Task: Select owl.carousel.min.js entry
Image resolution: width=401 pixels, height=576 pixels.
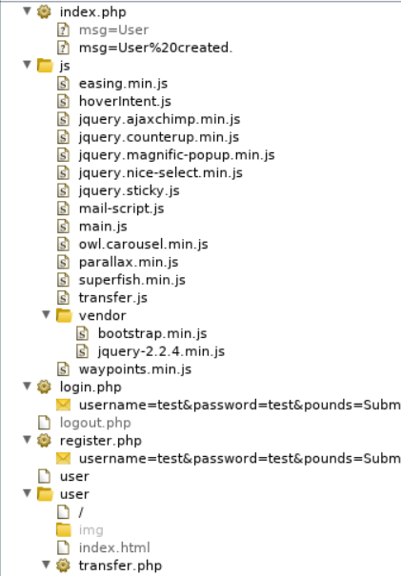Action: pyautogui.click(x=143, y=245)
